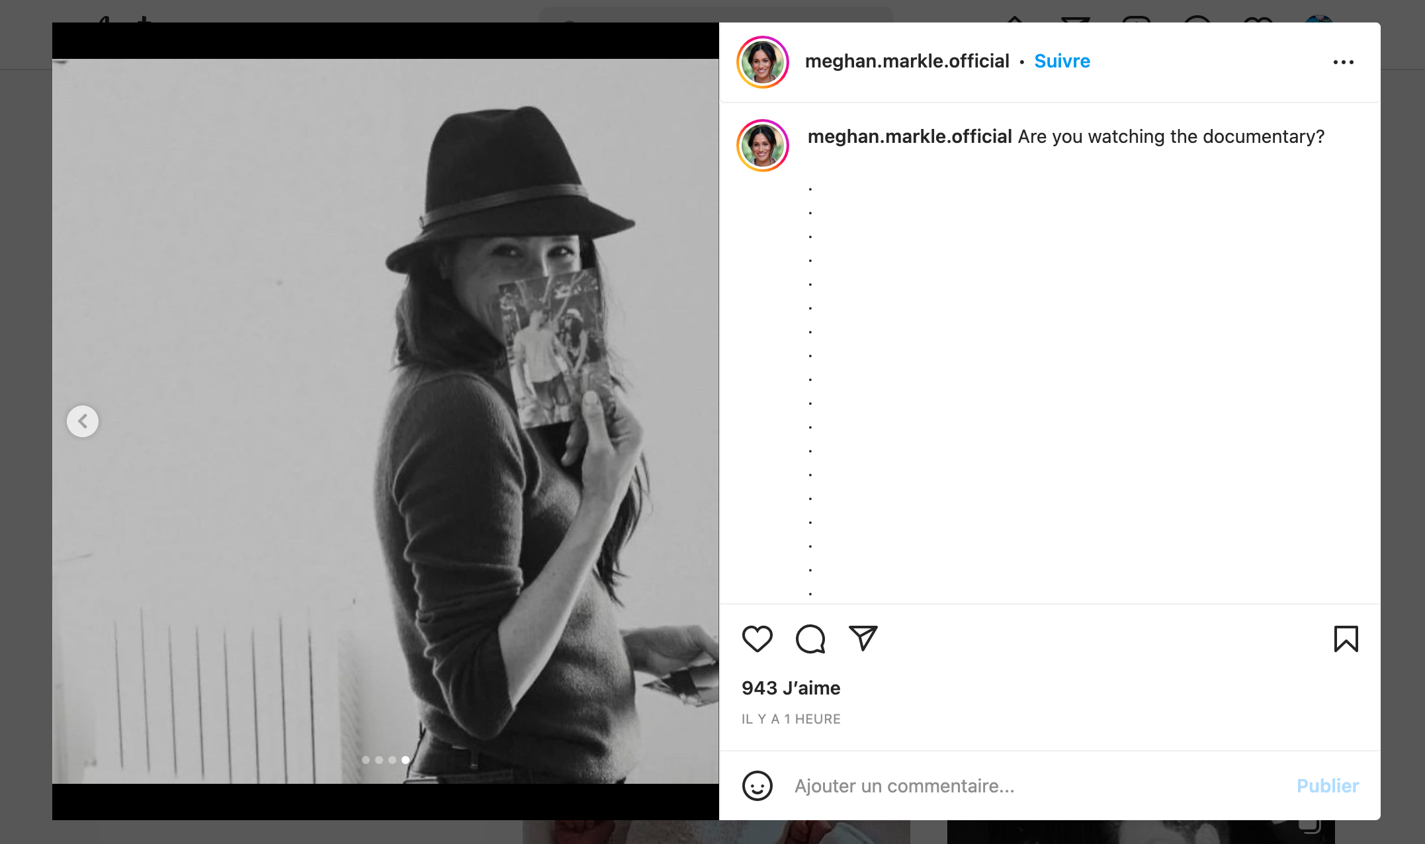Image resolution: width=1425 pixels, height=844 pixels.
Task: Follow the account with the Suivre link
Action: (x=1062, y=62)
